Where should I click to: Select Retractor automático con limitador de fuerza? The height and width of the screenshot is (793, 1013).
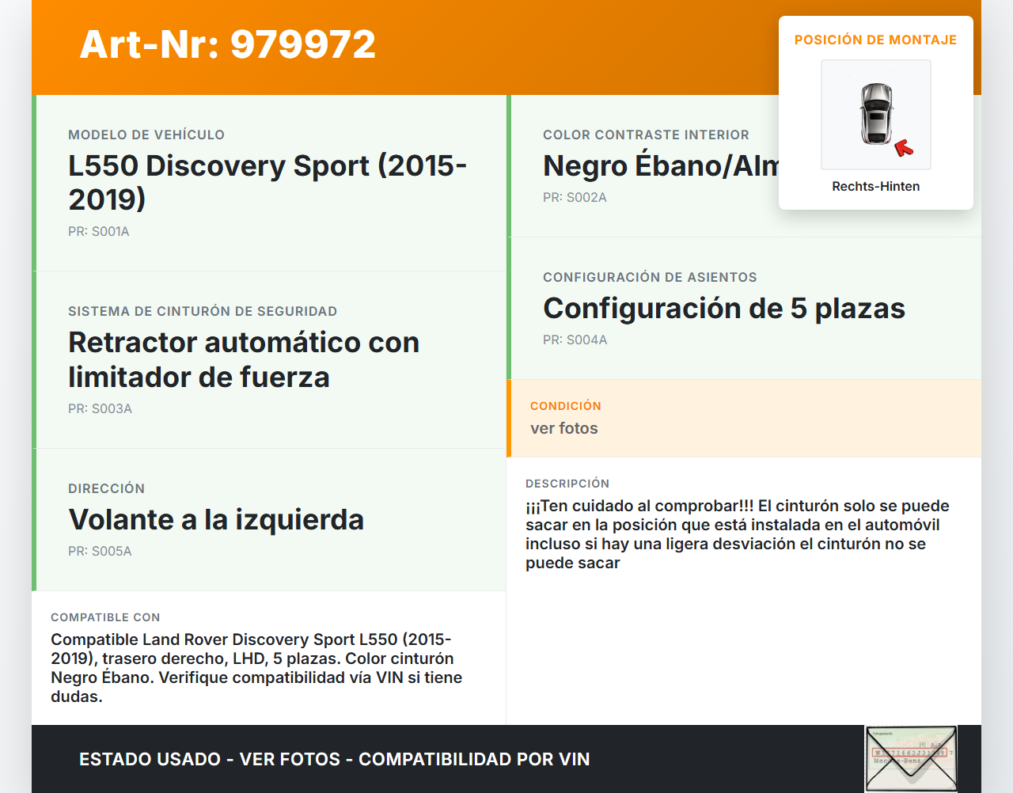pos(244,359)
